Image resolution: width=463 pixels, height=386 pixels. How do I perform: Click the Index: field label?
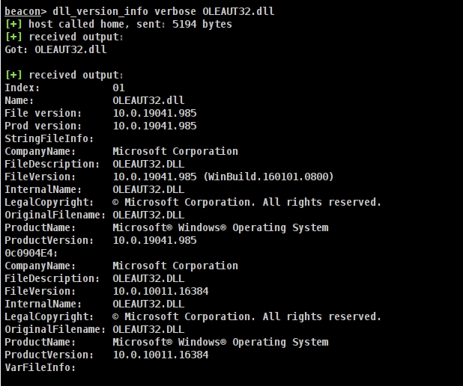tap(22, 88)
